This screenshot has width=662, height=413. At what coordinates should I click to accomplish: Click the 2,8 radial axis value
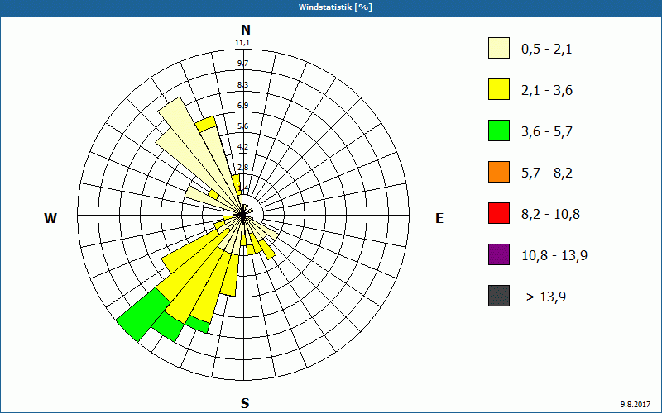pyautogui.click(x=242, y=168)
